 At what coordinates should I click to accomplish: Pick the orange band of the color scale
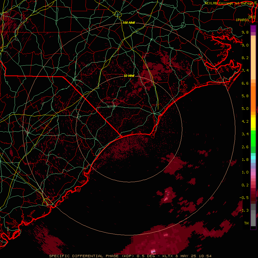point(253,99)
